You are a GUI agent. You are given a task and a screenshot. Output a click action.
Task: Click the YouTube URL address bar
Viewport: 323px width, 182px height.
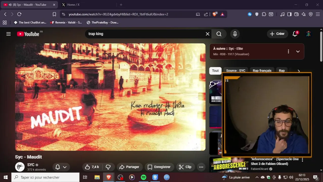[118, 14]
